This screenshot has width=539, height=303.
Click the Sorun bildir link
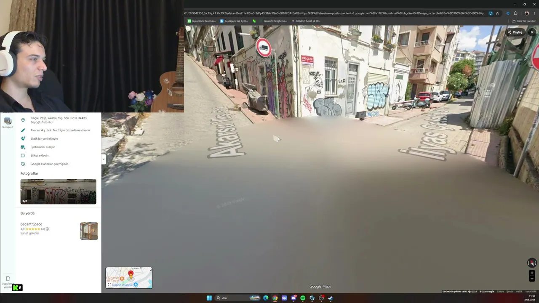click(531, 292)
